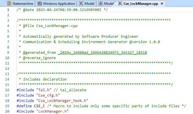Place cursor in the "Cse_cfg.h" include string
This screenshot has height=114, width=193.
pyautogui.click(x=48, y=95)
